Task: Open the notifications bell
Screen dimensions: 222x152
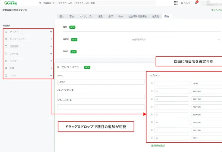Action: coord(196,3)
